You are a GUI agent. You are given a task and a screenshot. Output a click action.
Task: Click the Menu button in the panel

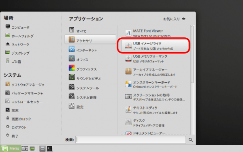click(11, 148)
